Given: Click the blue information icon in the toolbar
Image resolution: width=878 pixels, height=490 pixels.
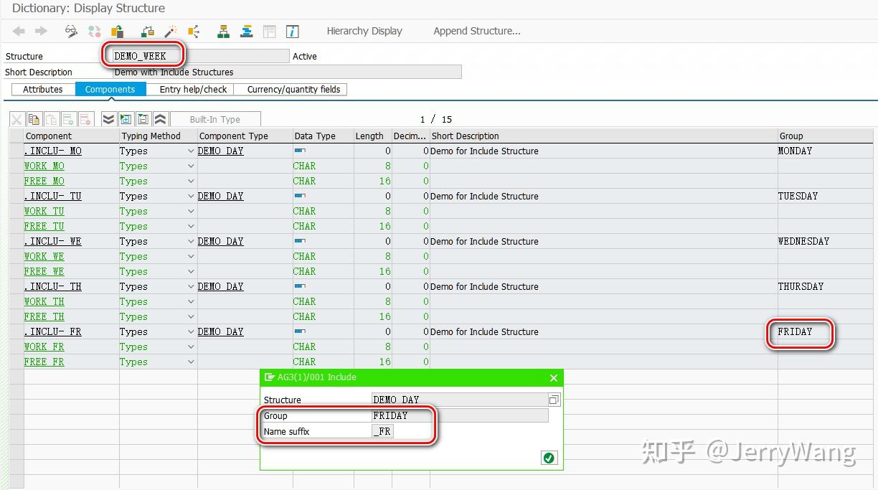Looking at the screenshot, I should click(291, 31).
